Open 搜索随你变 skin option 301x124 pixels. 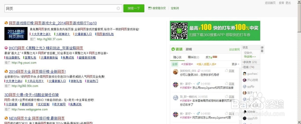click(x=157, y=8)
